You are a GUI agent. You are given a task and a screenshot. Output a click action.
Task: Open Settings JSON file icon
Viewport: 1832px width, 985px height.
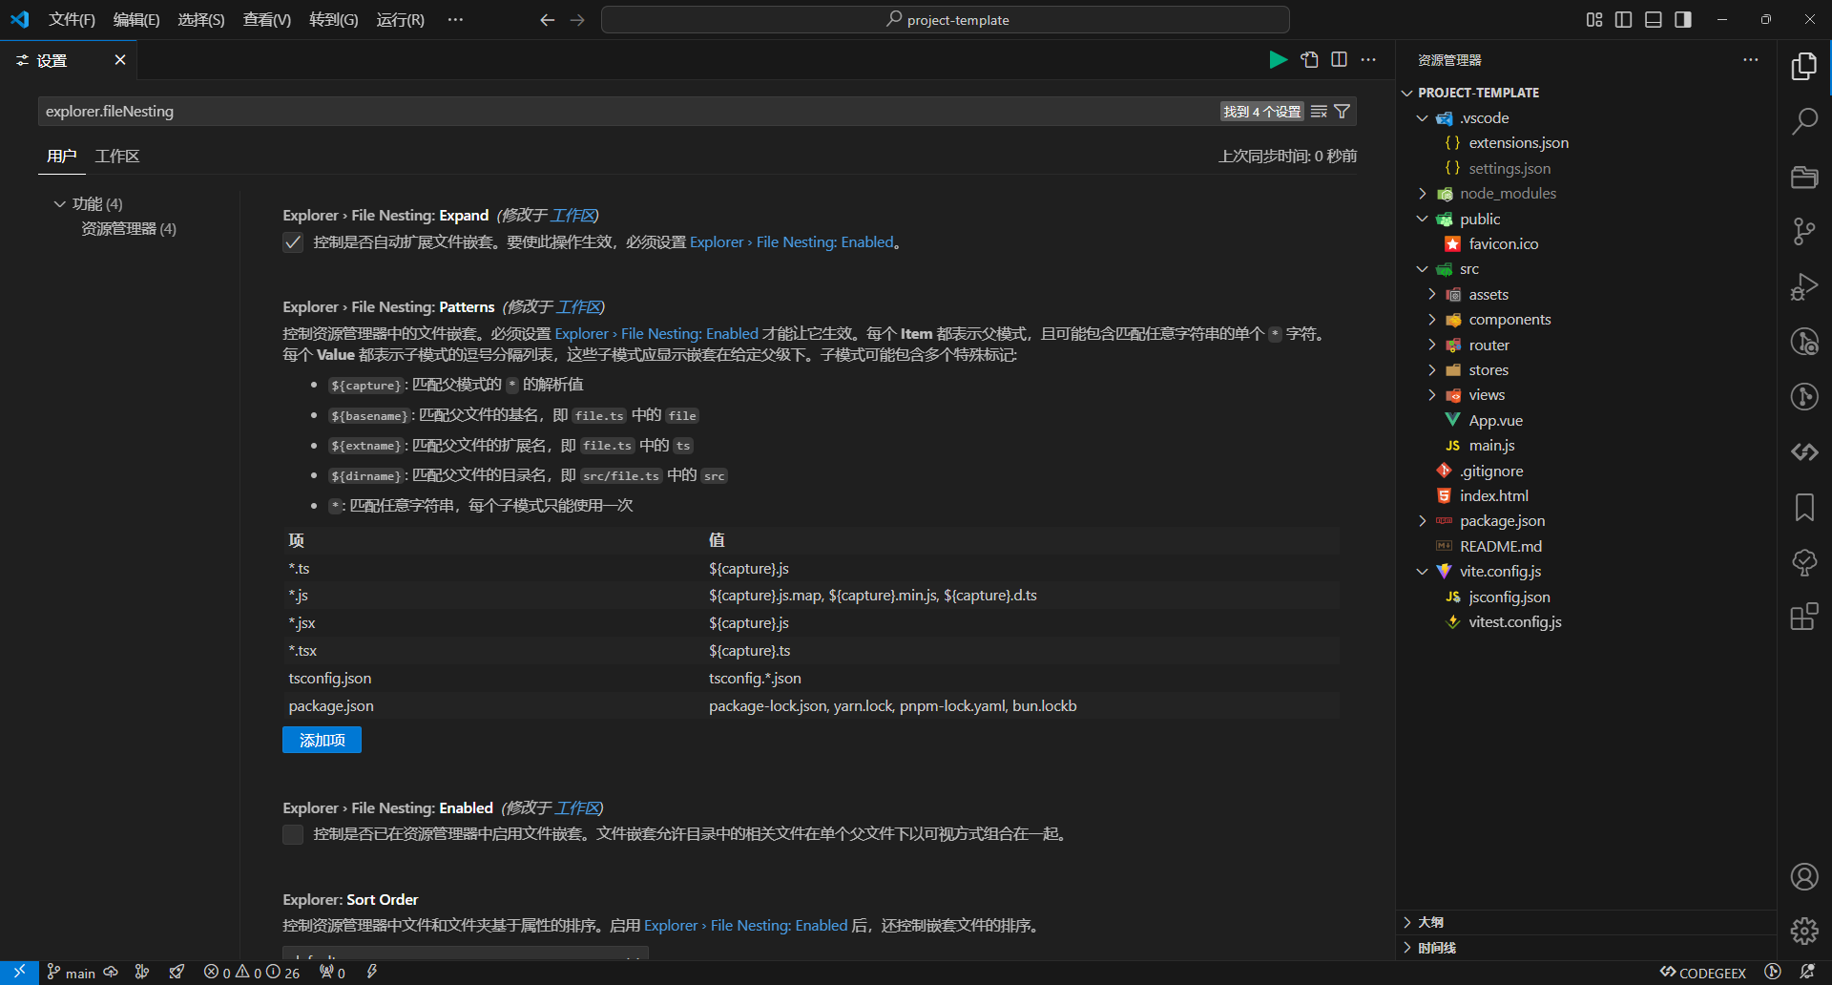tap(1310, 60)
